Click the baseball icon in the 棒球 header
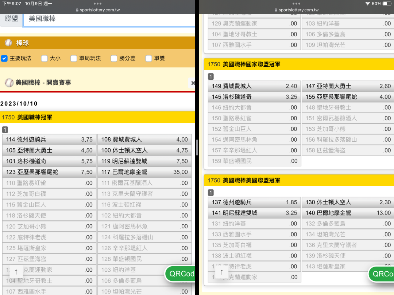The width and height of the screenshot is (394, 295). pos(8,43)
